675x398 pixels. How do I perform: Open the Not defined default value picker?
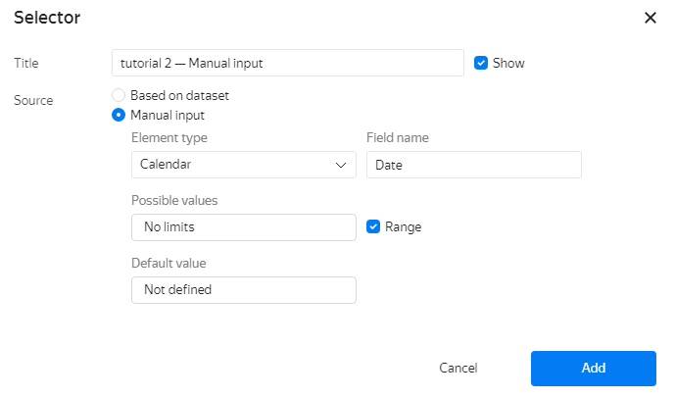tap(243, 290)
